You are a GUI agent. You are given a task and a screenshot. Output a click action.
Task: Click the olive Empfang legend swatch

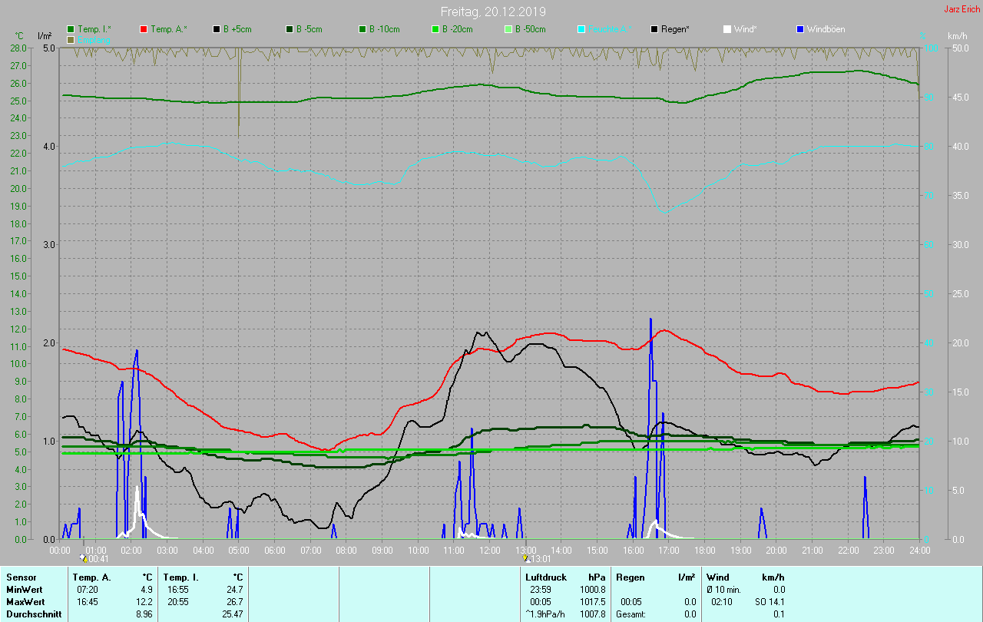(x=71, y=39)
